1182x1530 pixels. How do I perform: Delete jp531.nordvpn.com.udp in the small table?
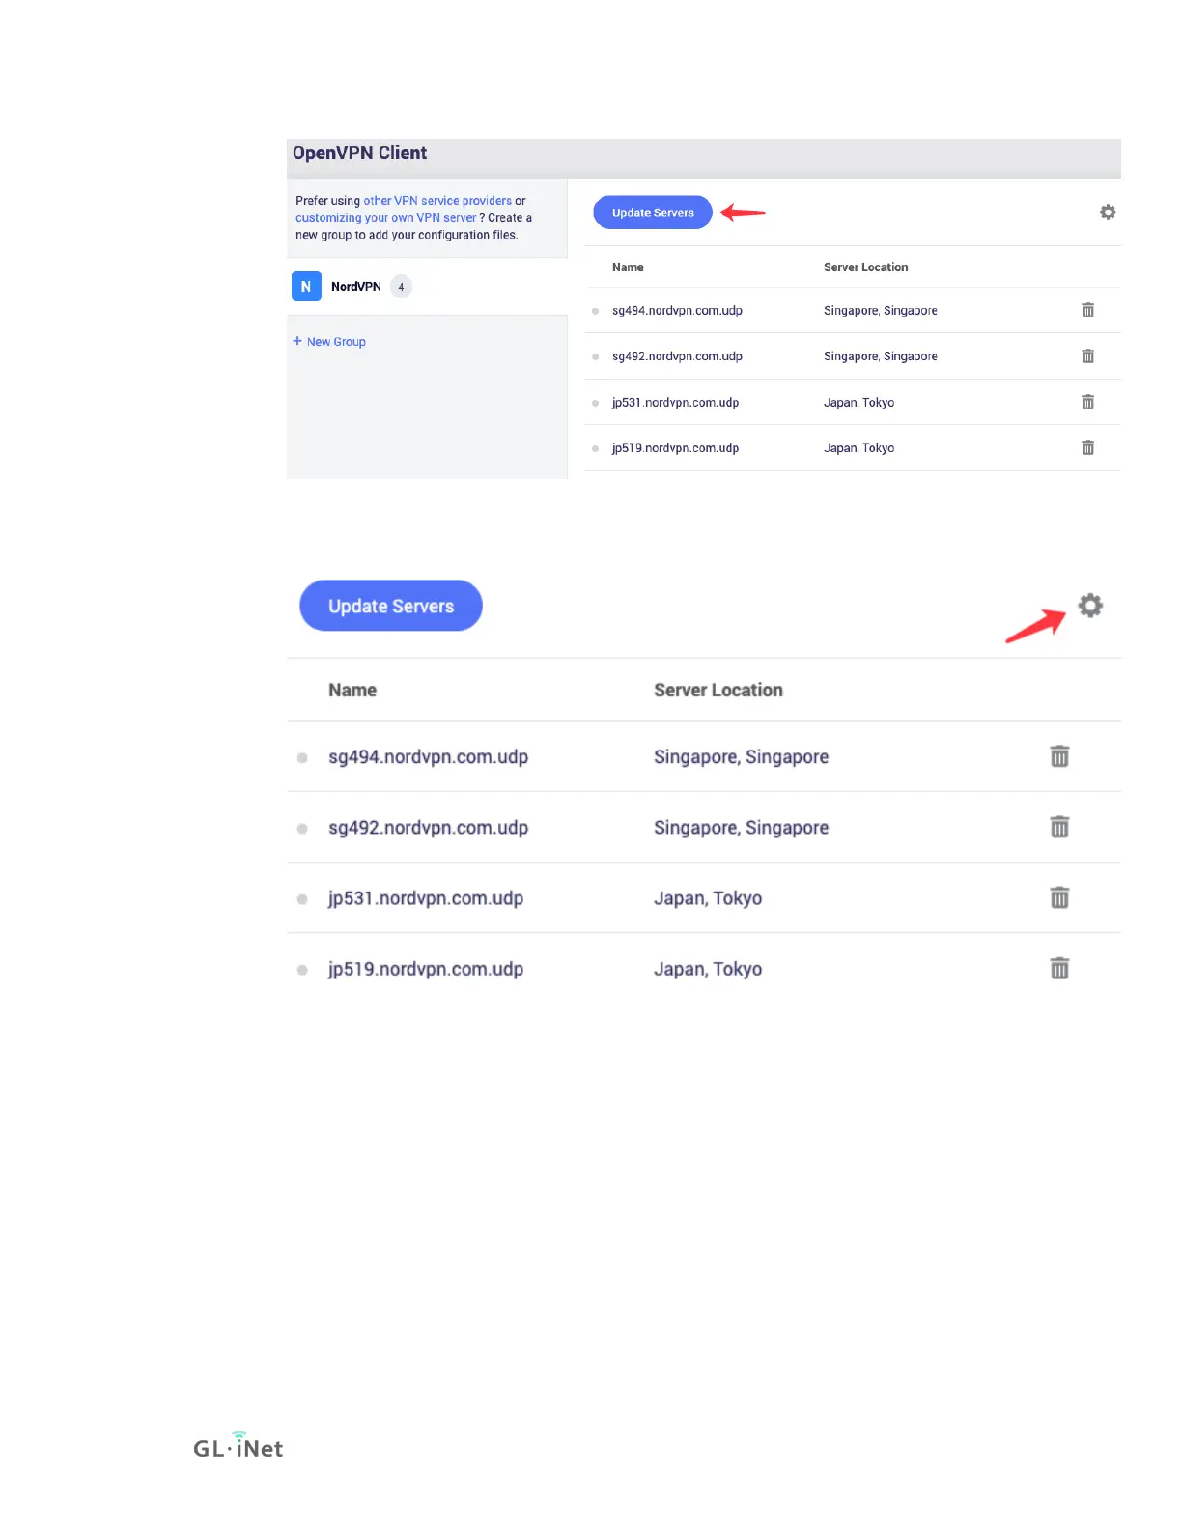1088,402
